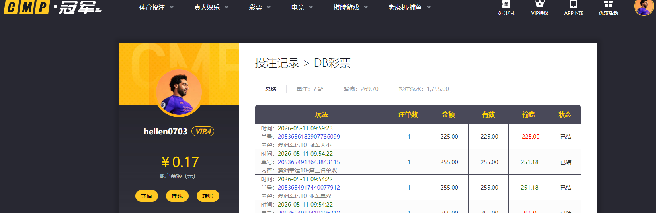Go back via 投注记录 breadcrumb
The height and width of the screenshot is (213, 656).
[x=277, y=63]
